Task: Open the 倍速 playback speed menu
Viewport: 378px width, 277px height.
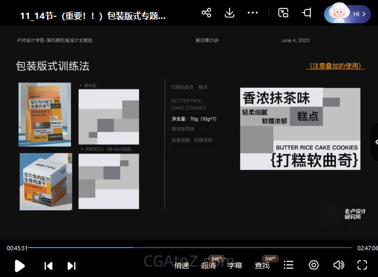Action: [182, 265]
